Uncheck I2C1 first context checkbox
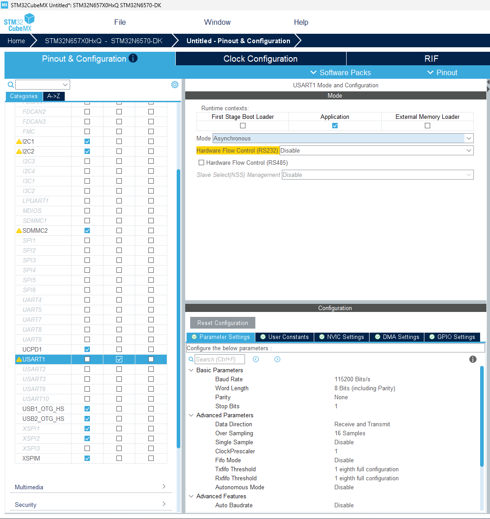 (x=87, y=141)
